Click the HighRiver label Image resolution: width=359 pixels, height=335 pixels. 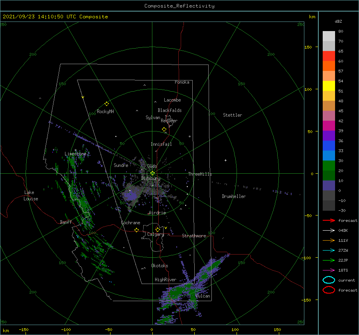(x=166, y=280)
